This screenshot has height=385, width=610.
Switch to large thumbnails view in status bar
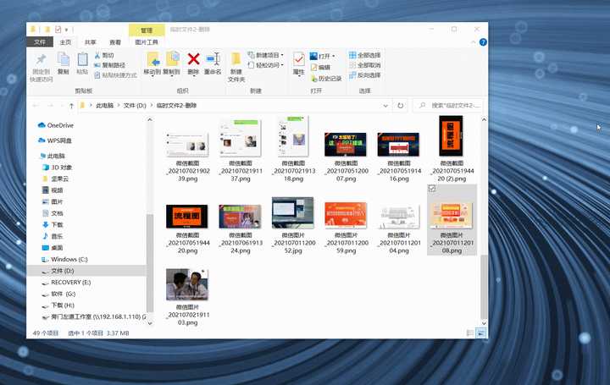[481, 333]
